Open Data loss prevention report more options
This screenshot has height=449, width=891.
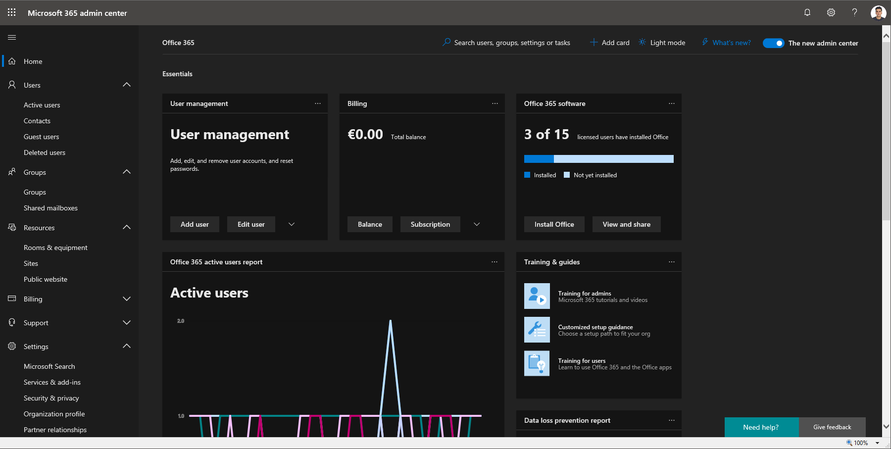click(x=672, y=420)
